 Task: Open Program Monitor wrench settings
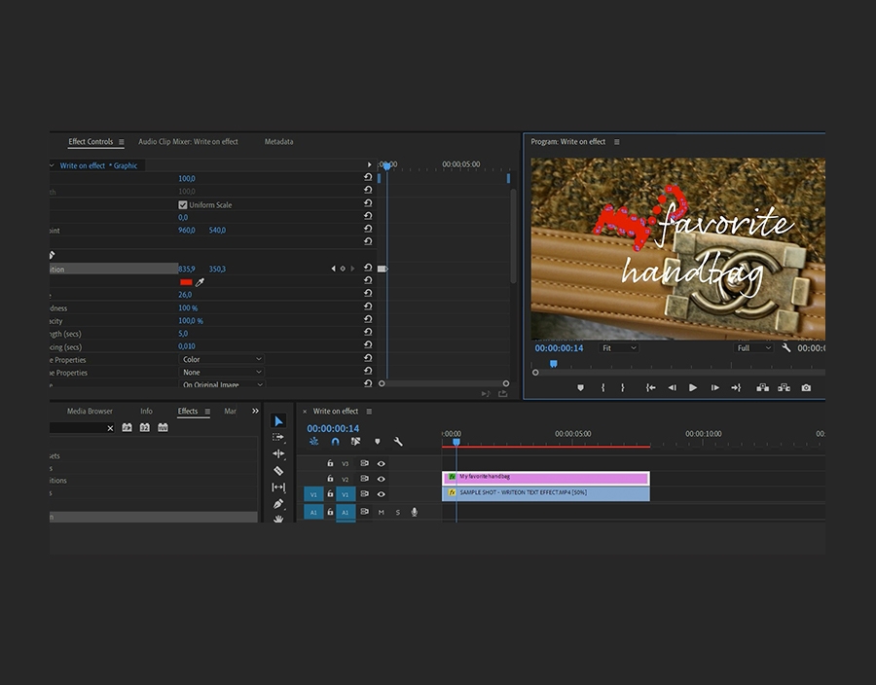click(786, 348)
